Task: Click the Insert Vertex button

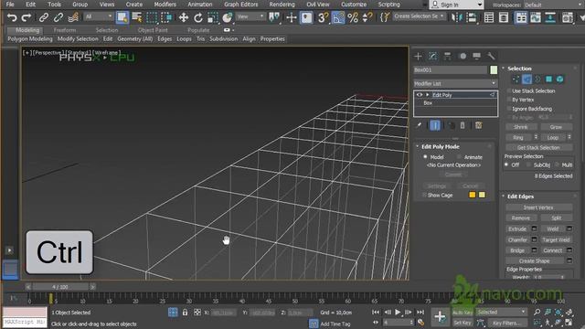Action: (538, 207)
